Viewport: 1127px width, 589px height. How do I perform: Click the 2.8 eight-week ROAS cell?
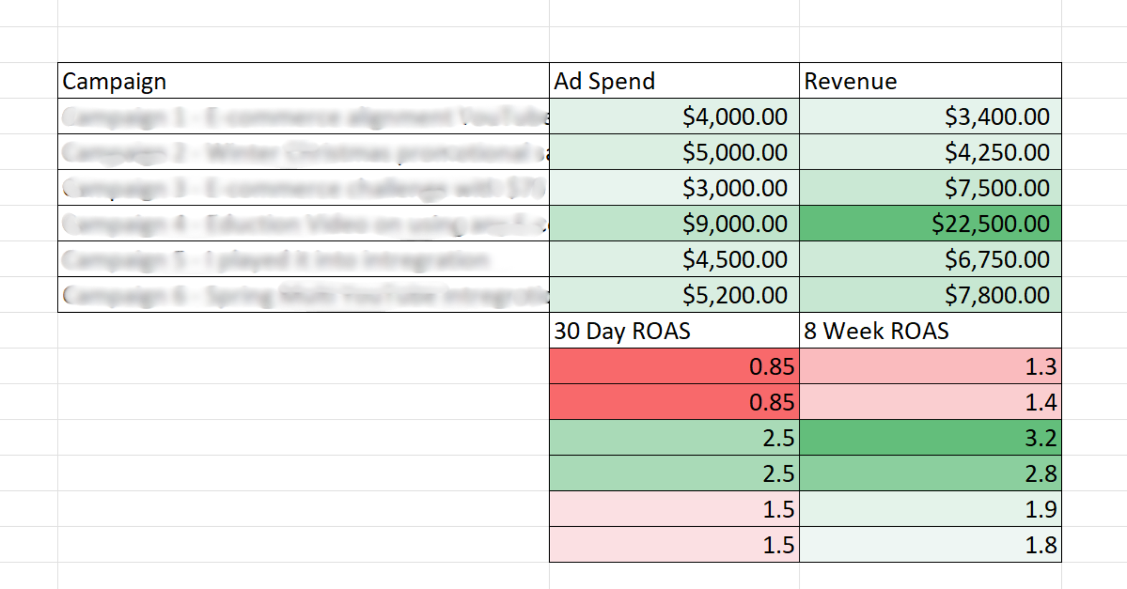click(930, 473)
